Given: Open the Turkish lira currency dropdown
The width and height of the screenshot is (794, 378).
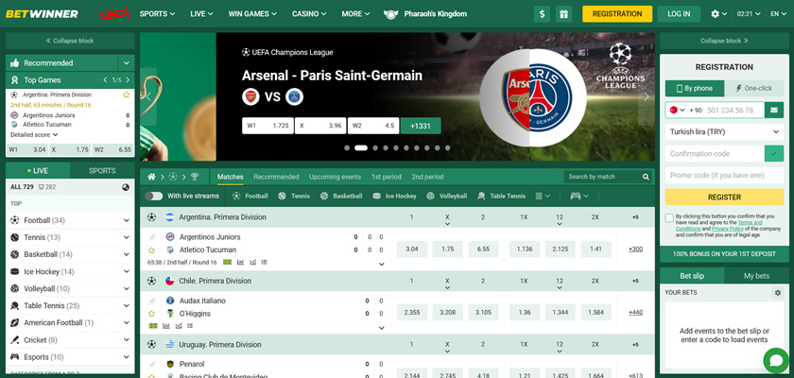Looking at the screenshot, I should [x=724, y=132].
